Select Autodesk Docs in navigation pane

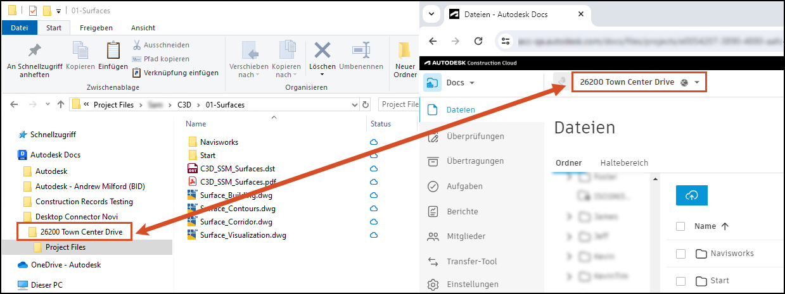tap(55, 154)
